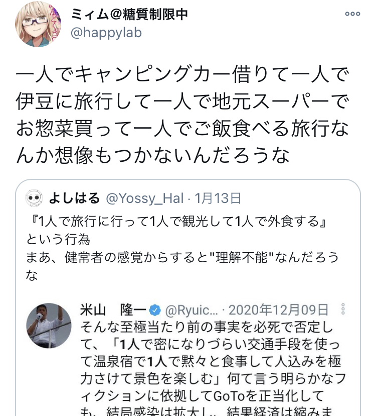376x416 pixels.
Task: Click the tweet line ending 想像もつかないんだろうな
Action: pyautogui.click(x=153, y=155)
